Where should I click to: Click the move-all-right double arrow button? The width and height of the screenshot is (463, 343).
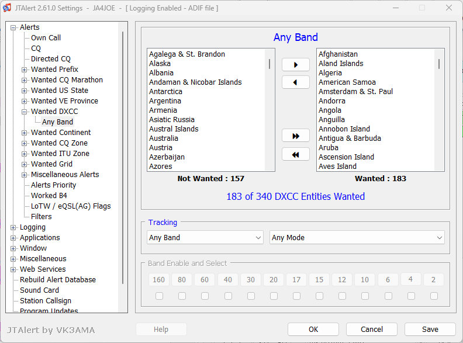click(x=296, y=136)
